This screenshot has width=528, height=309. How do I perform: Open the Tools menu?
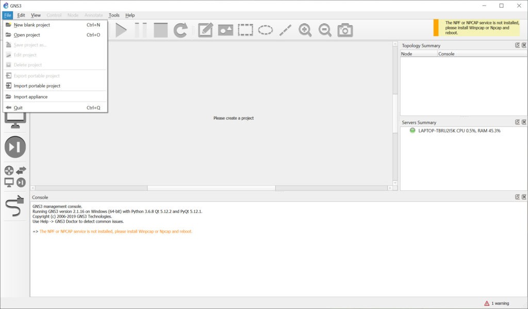point(114,15)
